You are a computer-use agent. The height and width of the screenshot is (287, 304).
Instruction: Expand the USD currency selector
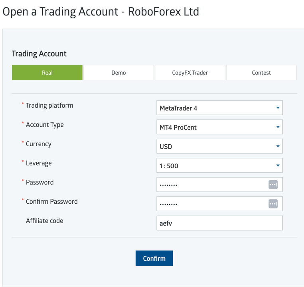click(x=219, y=146)
